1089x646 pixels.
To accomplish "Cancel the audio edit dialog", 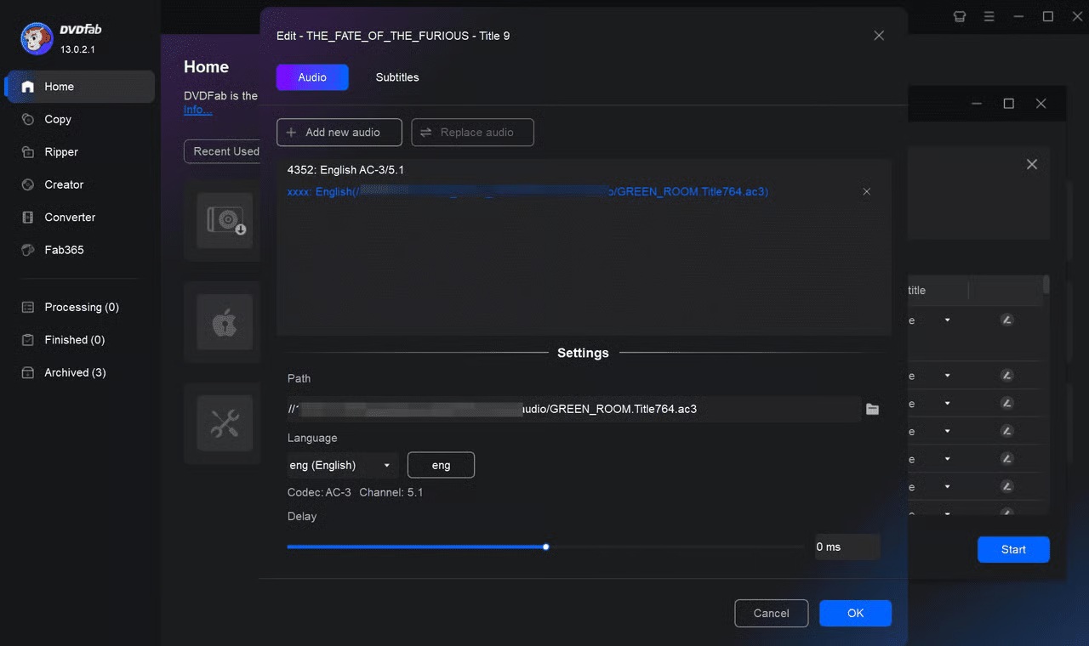I will pyautogui.click(x=771, y=613).
